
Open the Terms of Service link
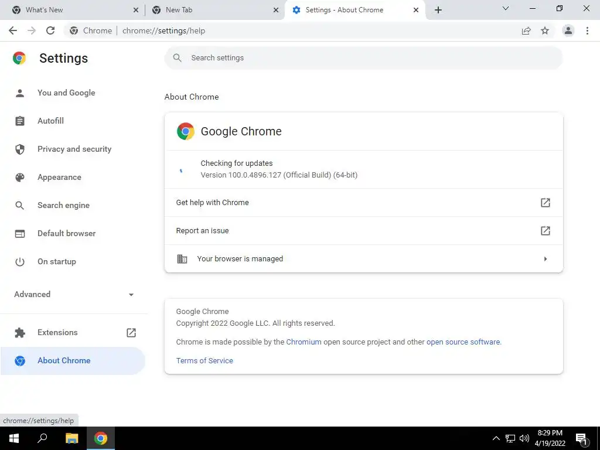(204, 360)
